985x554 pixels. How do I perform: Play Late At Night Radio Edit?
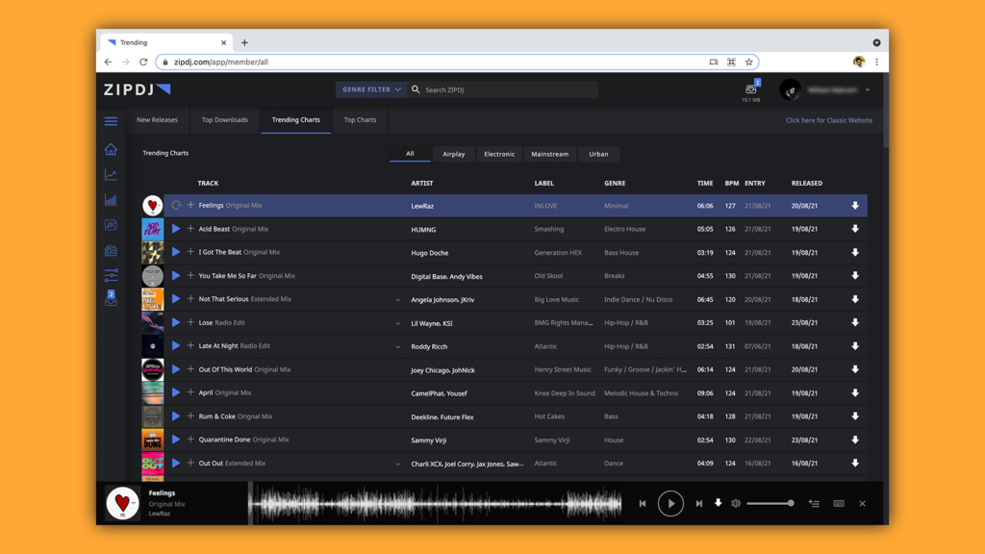click(176, 346)
